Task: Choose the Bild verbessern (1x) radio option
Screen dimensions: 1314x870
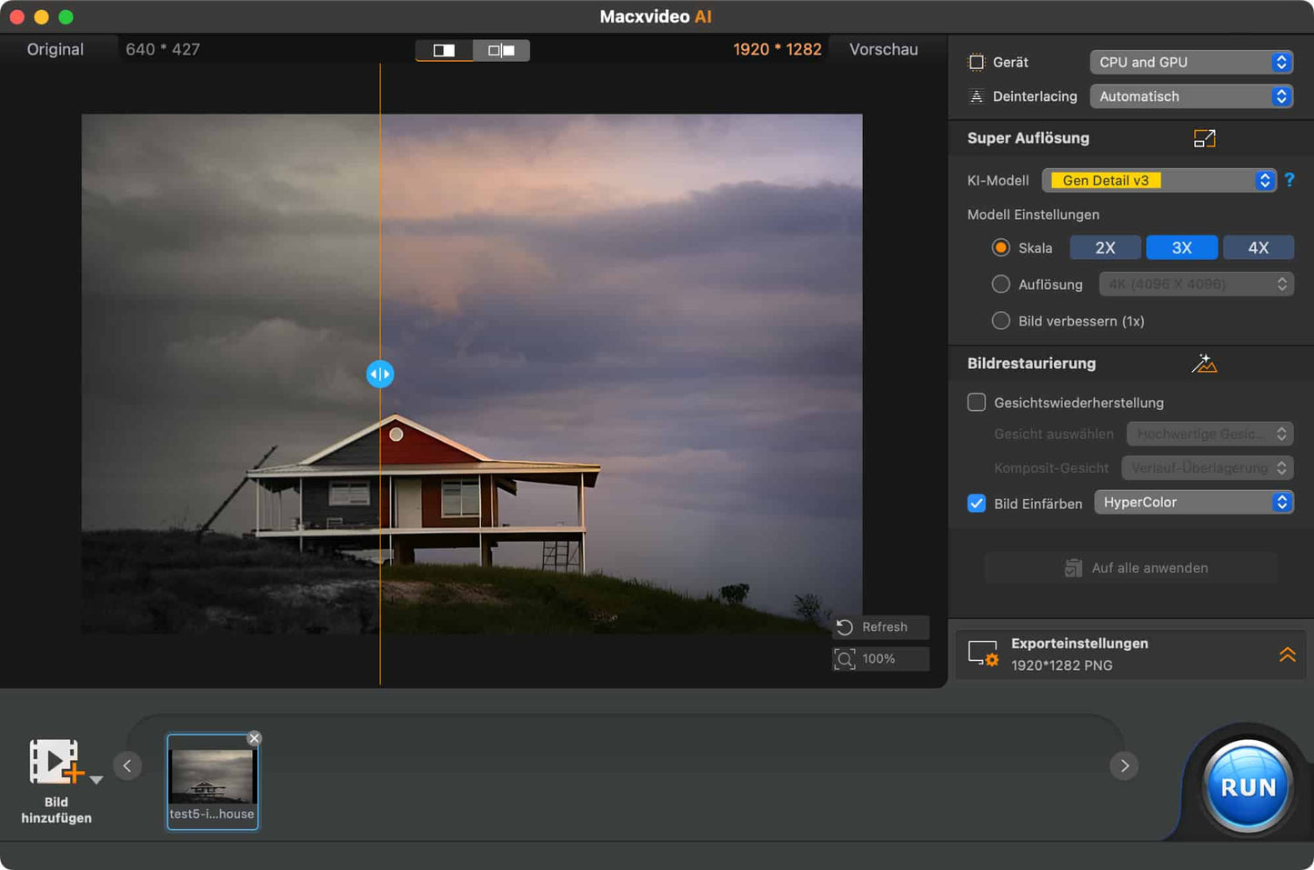Action: (1000, 320)
